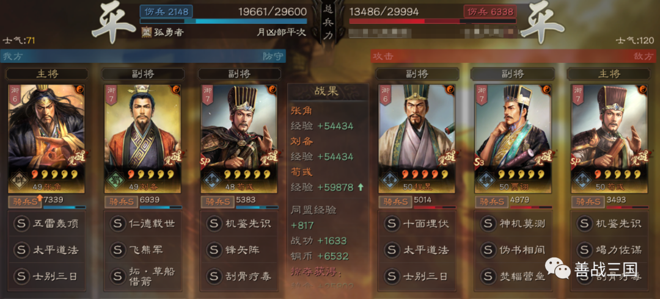
Task: Open enemy 贾诩 hero portrait
Action: pyautogui.click(x=513, y=139)
